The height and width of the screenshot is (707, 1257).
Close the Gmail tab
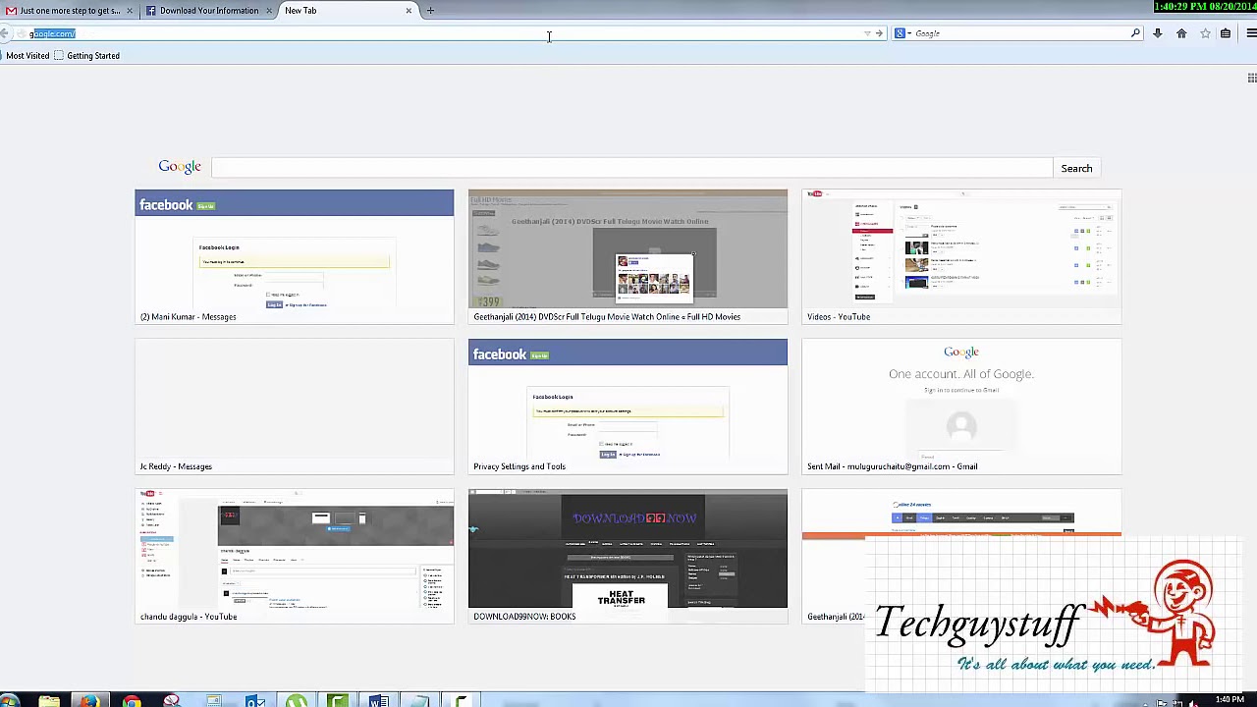(x=130, y=11)
